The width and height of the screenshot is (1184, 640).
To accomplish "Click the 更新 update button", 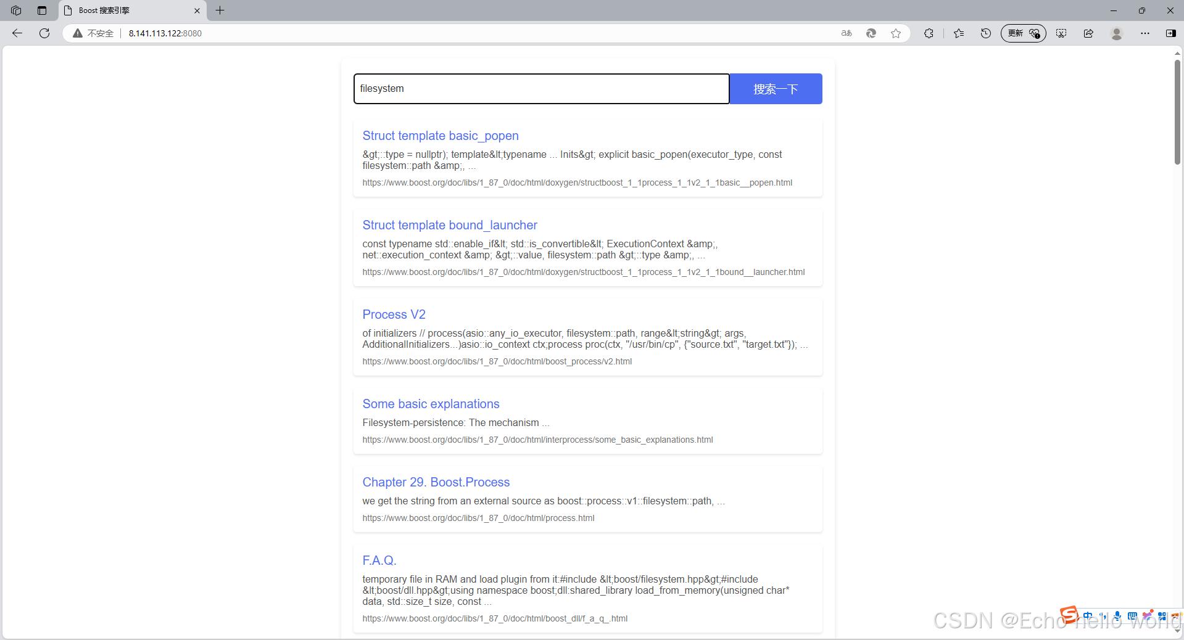I will pos(1023,33).
